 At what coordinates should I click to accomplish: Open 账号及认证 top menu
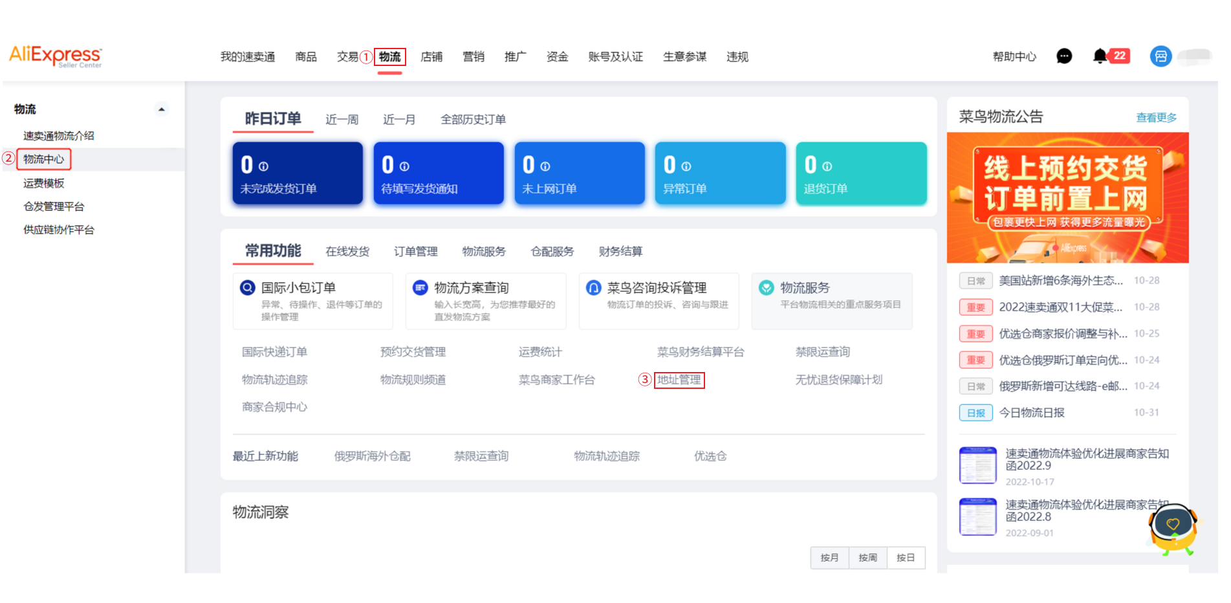tap(616, 57)
